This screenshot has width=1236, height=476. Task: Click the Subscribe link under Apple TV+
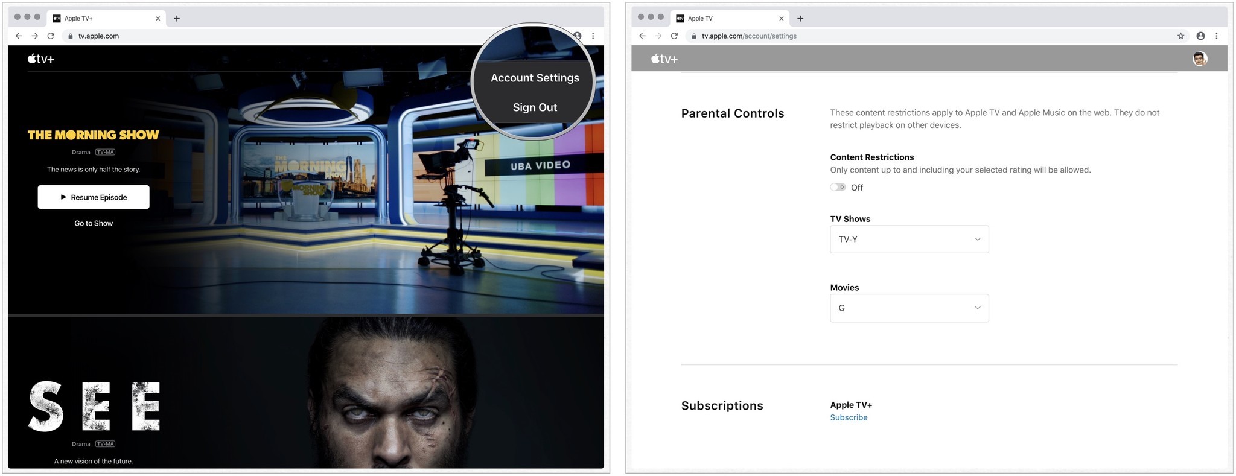click(849, 417)
